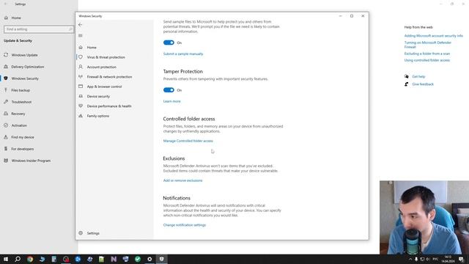Click the Activation checkmark icon in Settings window

pyautogui.click(x=6, y=125)
